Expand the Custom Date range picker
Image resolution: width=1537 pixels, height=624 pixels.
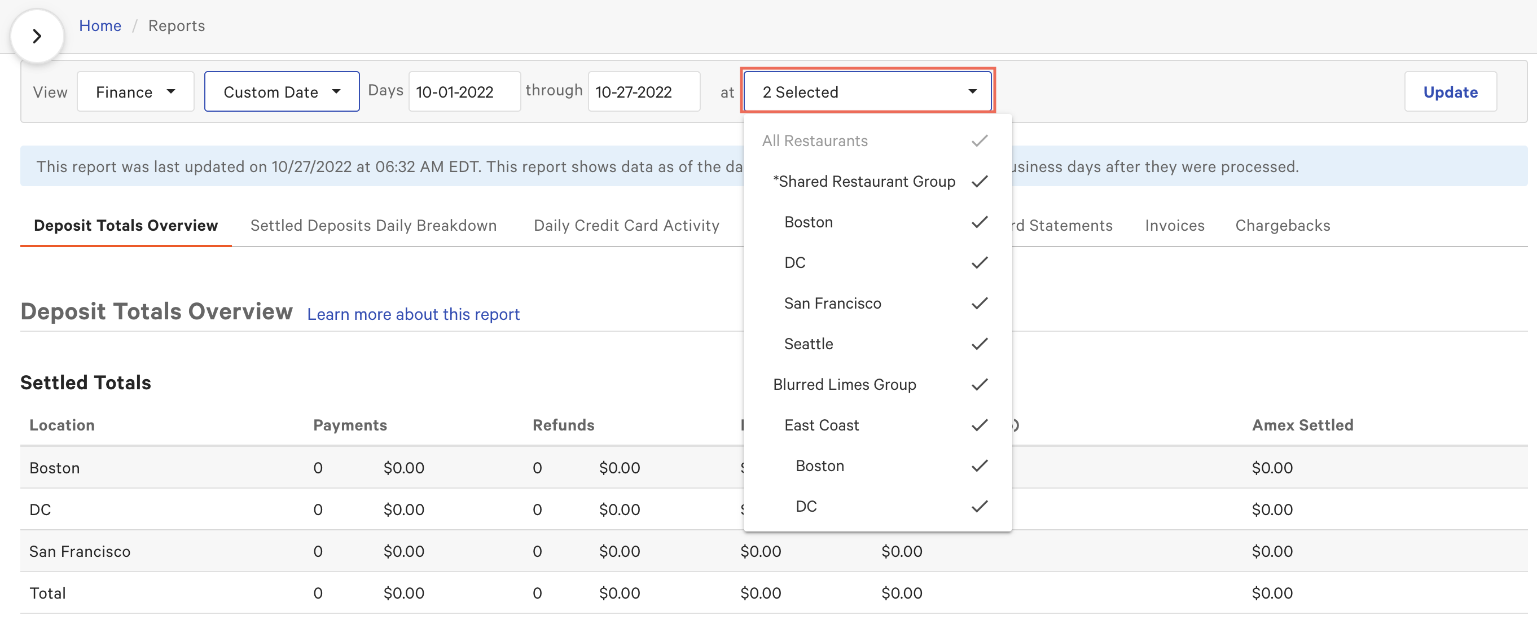[x=282, y=91]
